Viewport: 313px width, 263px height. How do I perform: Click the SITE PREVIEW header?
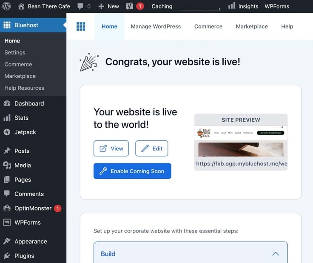241,120
